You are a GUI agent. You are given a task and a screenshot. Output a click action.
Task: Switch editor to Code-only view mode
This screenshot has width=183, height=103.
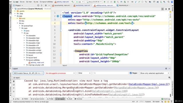point(162,9)
